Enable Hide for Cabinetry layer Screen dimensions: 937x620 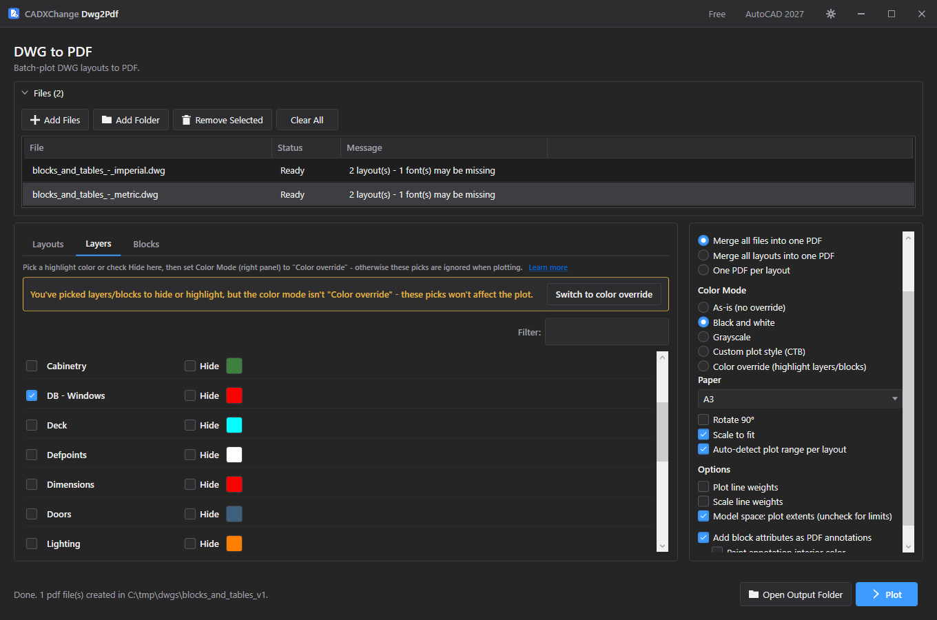tap(190, 366)
